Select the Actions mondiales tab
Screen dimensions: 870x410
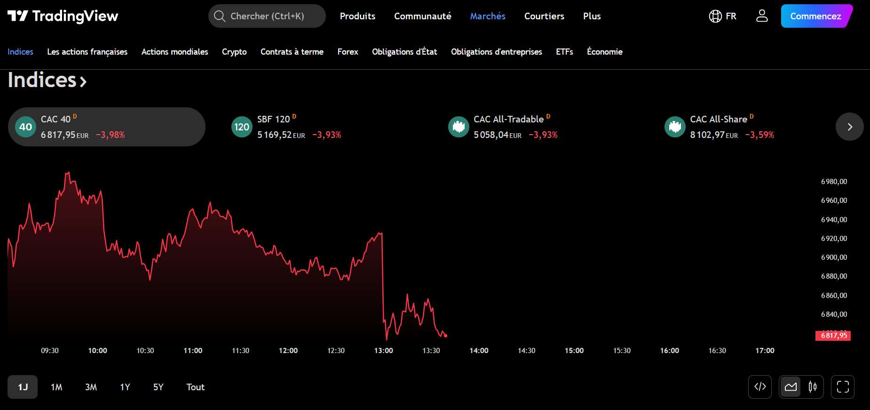pos(175,52)
